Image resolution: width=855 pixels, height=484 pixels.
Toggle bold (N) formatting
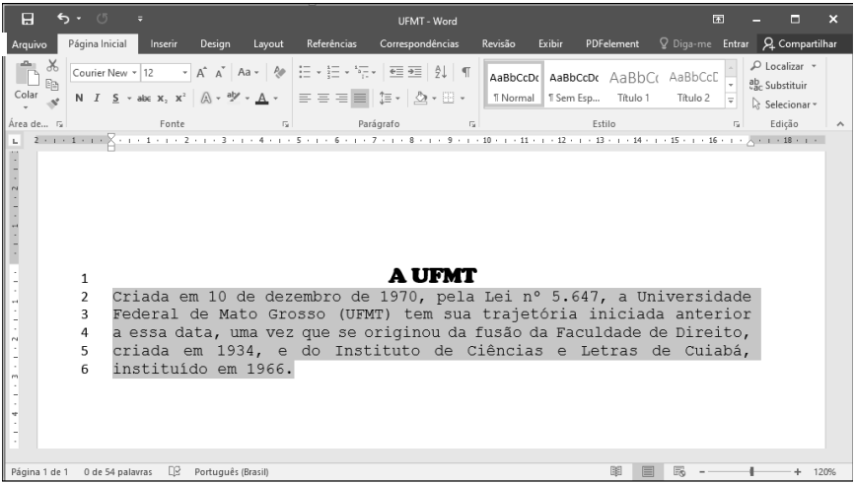(79, 99)
